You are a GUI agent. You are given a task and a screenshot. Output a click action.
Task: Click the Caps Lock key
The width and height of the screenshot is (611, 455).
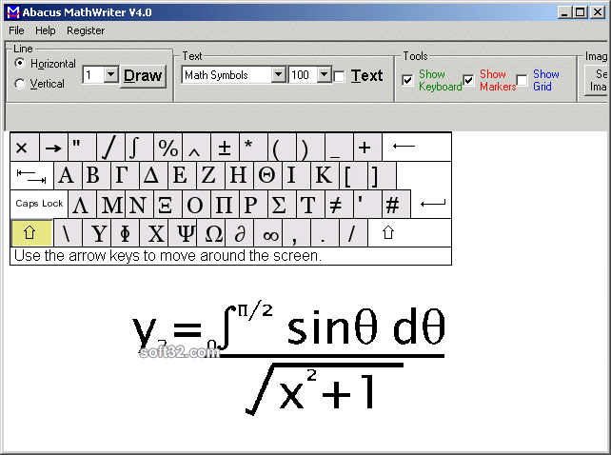pos(39,205)
